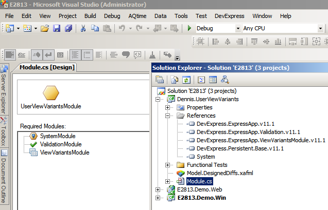Open the Build menu
The image size is (328, 210).
point(90,16)
